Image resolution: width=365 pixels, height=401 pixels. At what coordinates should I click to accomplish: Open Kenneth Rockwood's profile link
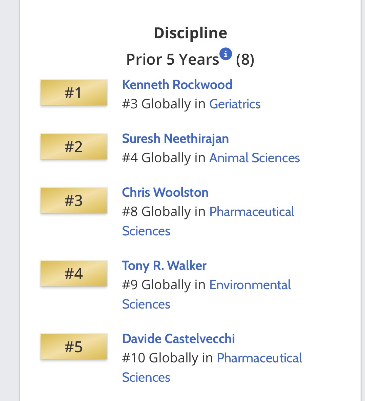(177, 85)
